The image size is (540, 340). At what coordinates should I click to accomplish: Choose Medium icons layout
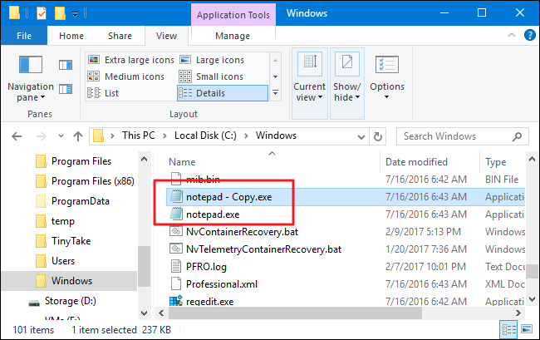click(x=126, y=76)
